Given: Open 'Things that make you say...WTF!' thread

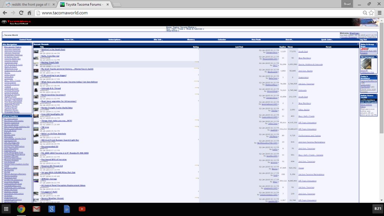Looking at the screenshot, I should (57, 121).
